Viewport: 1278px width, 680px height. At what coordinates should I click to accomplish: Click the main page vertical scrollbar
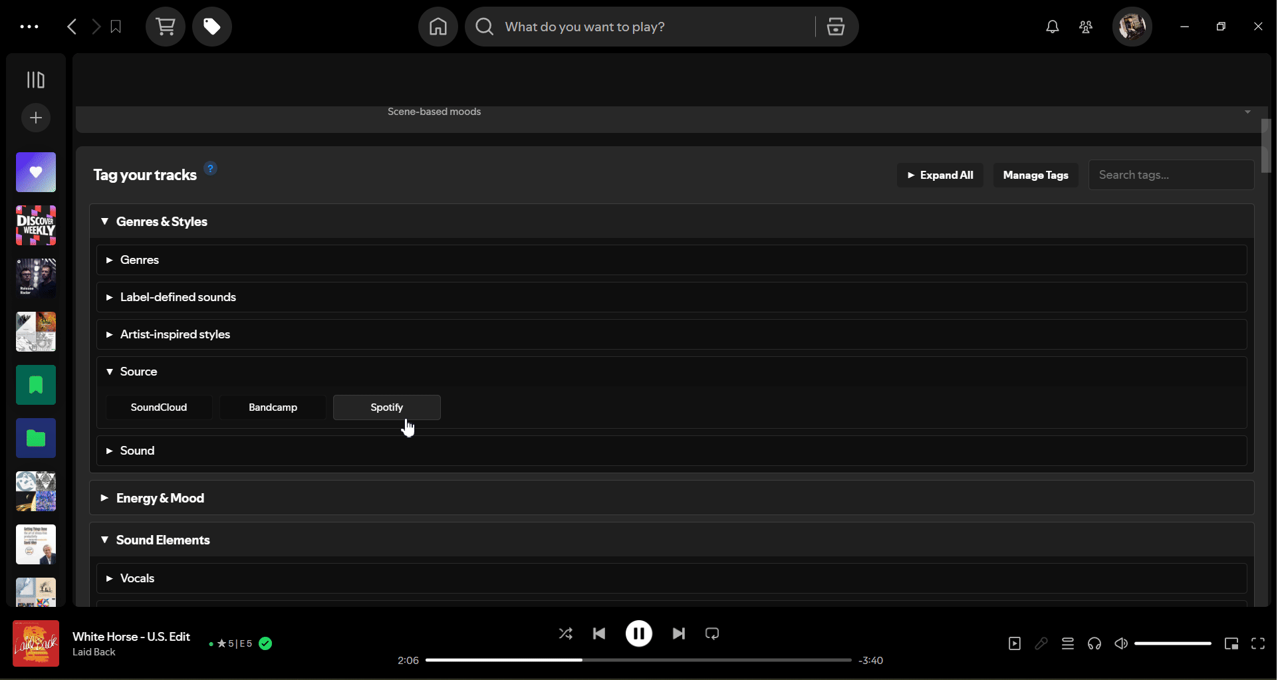tap(1266, 146)
